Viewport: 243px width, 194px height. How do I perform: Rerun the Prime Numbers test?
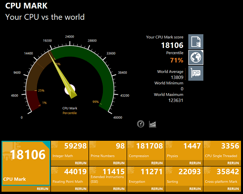click(x=119, y=163)
